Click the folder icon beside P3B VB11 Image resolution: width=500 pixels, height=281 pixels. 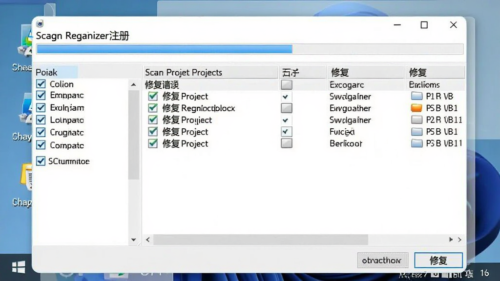pos(417,143)
